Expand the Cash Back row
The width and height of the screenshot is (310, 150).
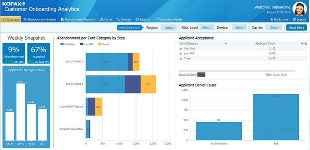[x=181, y=48]
